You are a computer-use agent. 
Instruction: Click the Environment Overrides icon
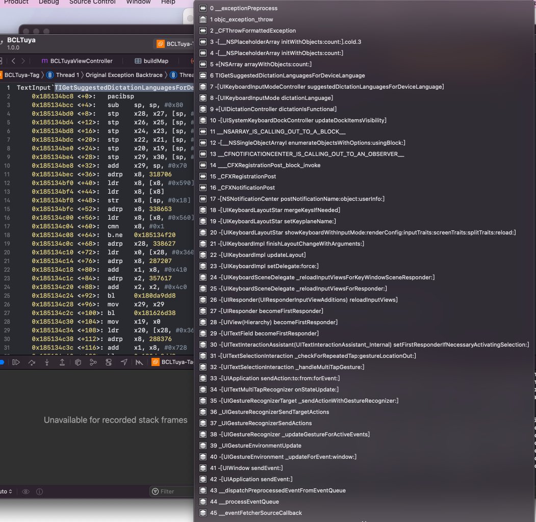(108, 362)
